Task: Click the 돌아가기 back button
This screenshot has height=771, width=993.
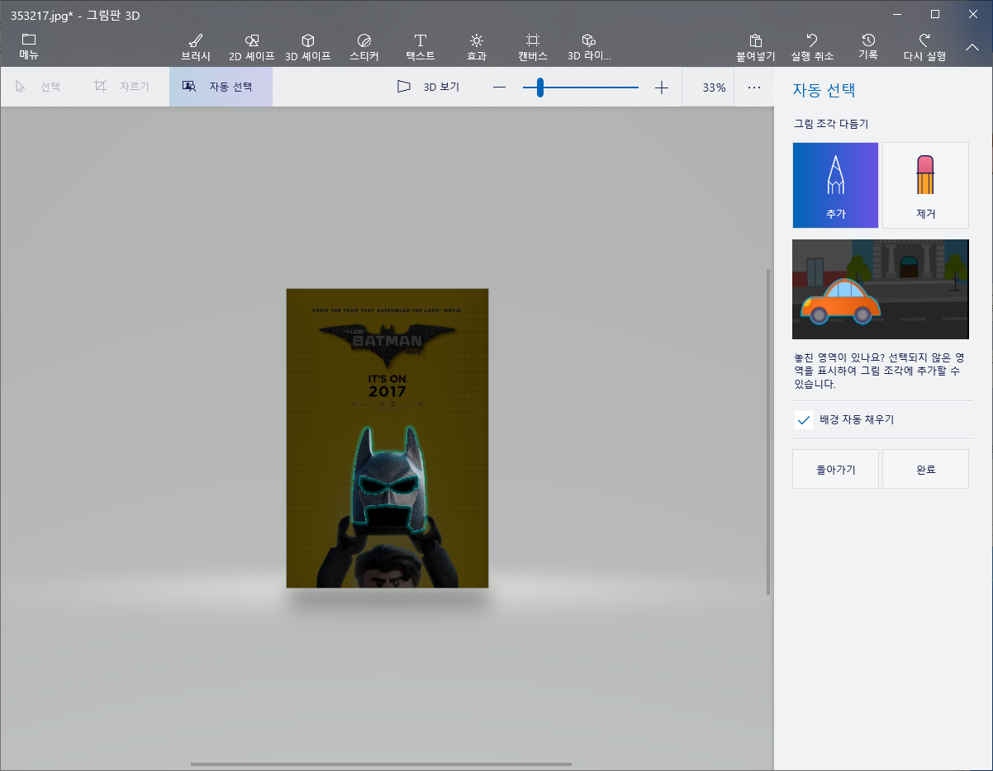Action: point(835,470)
